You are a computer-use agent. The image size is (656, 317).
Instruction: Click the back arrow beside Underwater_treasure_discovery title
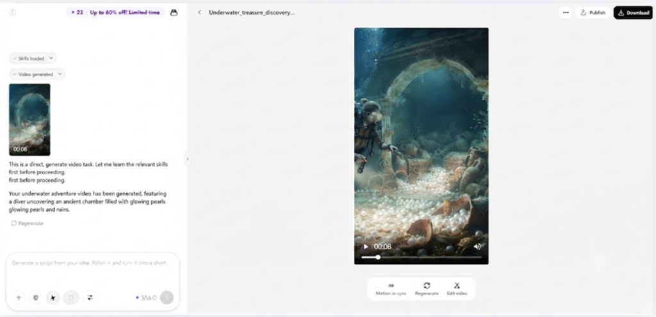point(200,13)
